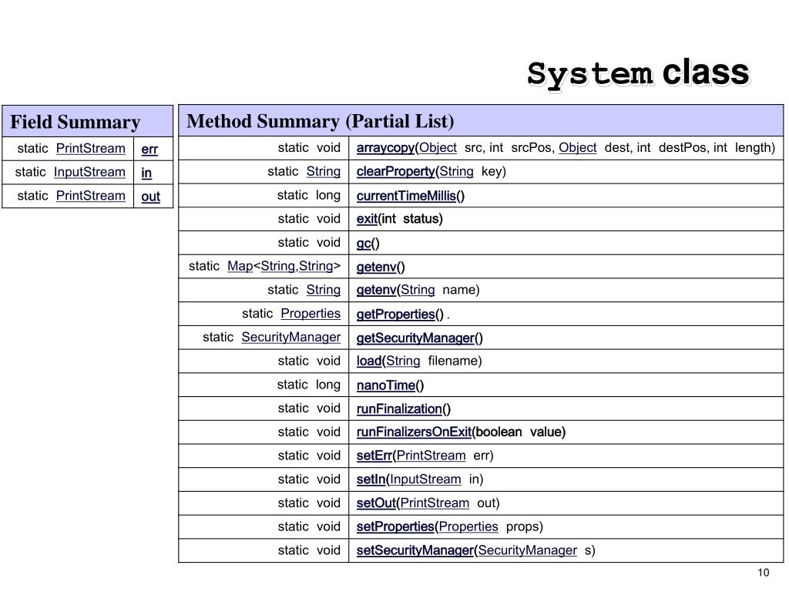Click Map return type link
Viewport: 789px width, 592px height.
tap(240, 266)
